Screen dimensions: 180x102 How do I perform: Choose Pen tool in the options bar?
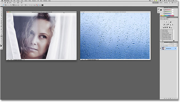pyautogui.click(x=10, y=5)
